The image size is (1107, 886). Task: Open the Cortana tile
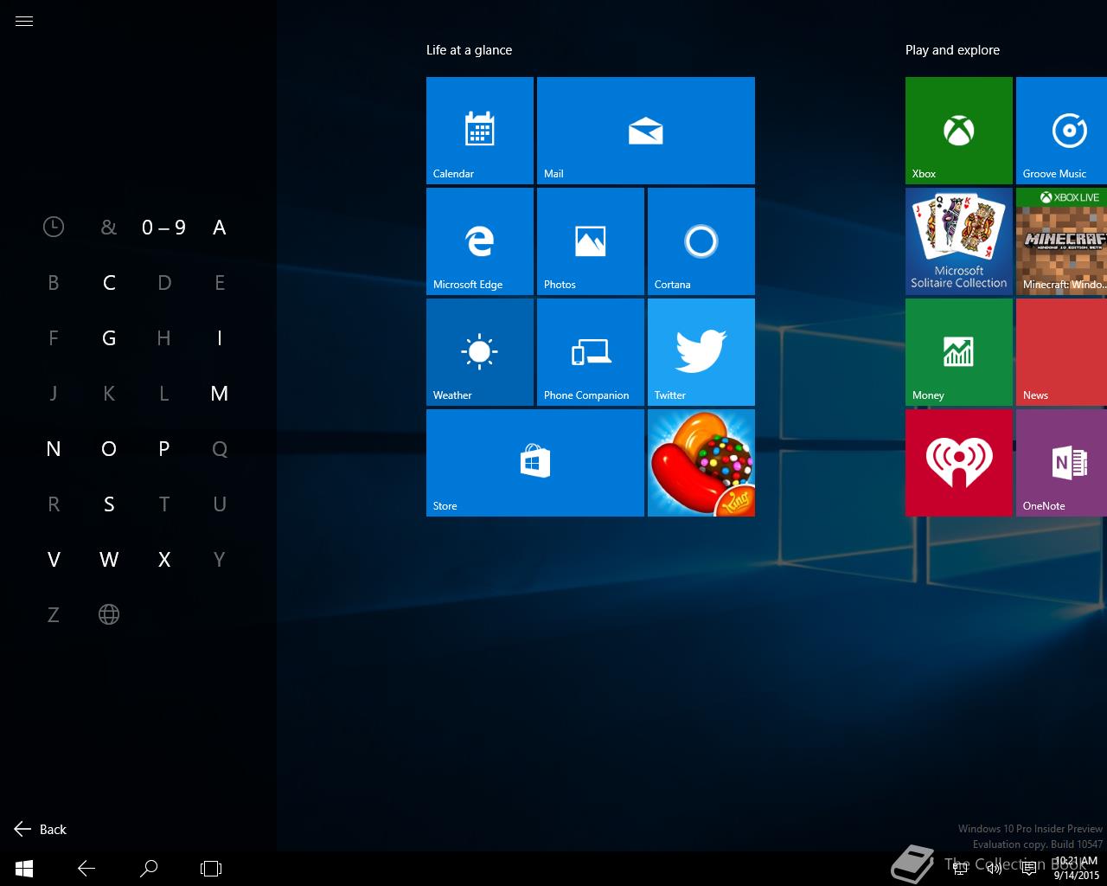(701, 241)
